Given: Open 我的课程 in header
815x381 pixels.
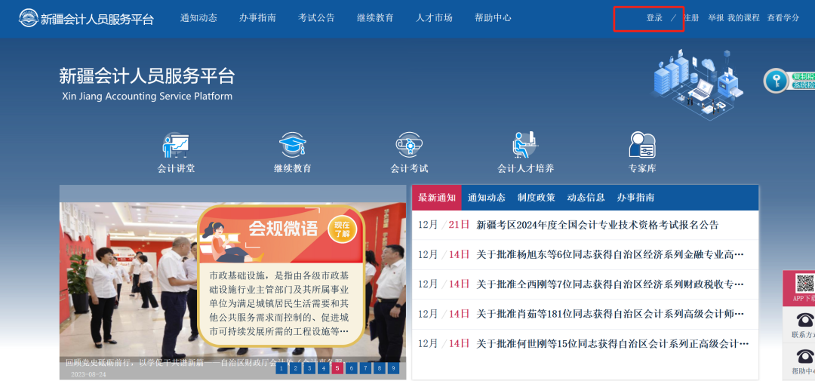Looking at the screenshot, I should pos(743,17).
